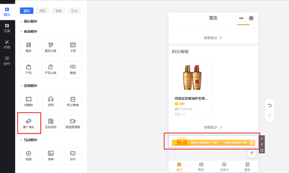
Task: Delete the selected banner module
Action: [262, 150]
